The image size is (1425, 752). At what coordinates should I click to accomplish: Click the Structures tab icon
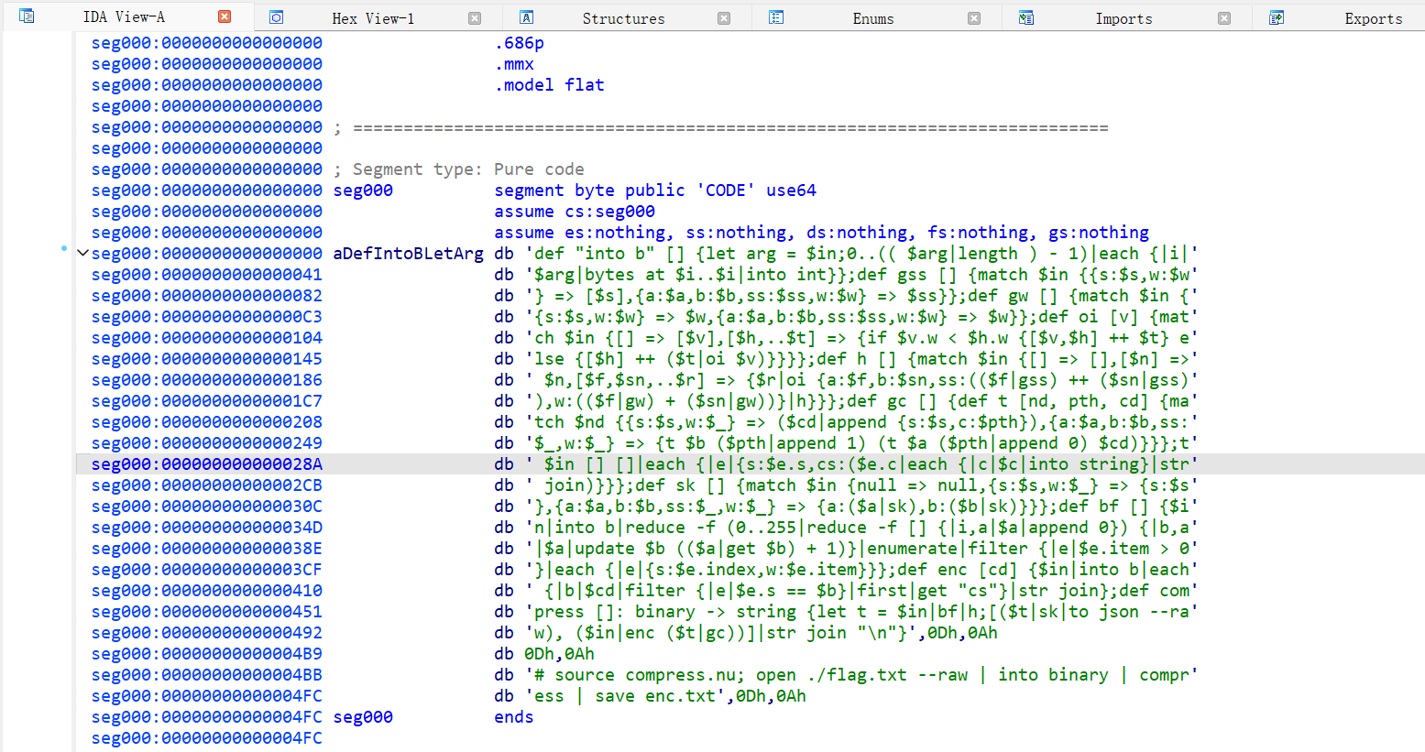[x=526, y=17]
